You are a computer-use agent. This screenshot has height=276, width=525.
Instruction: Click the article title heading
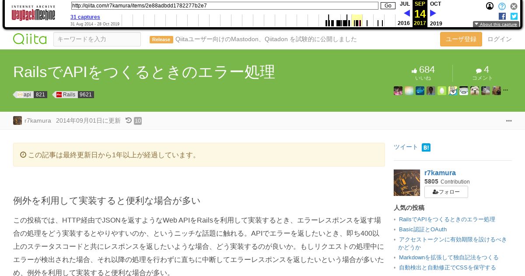pos(144,72)
